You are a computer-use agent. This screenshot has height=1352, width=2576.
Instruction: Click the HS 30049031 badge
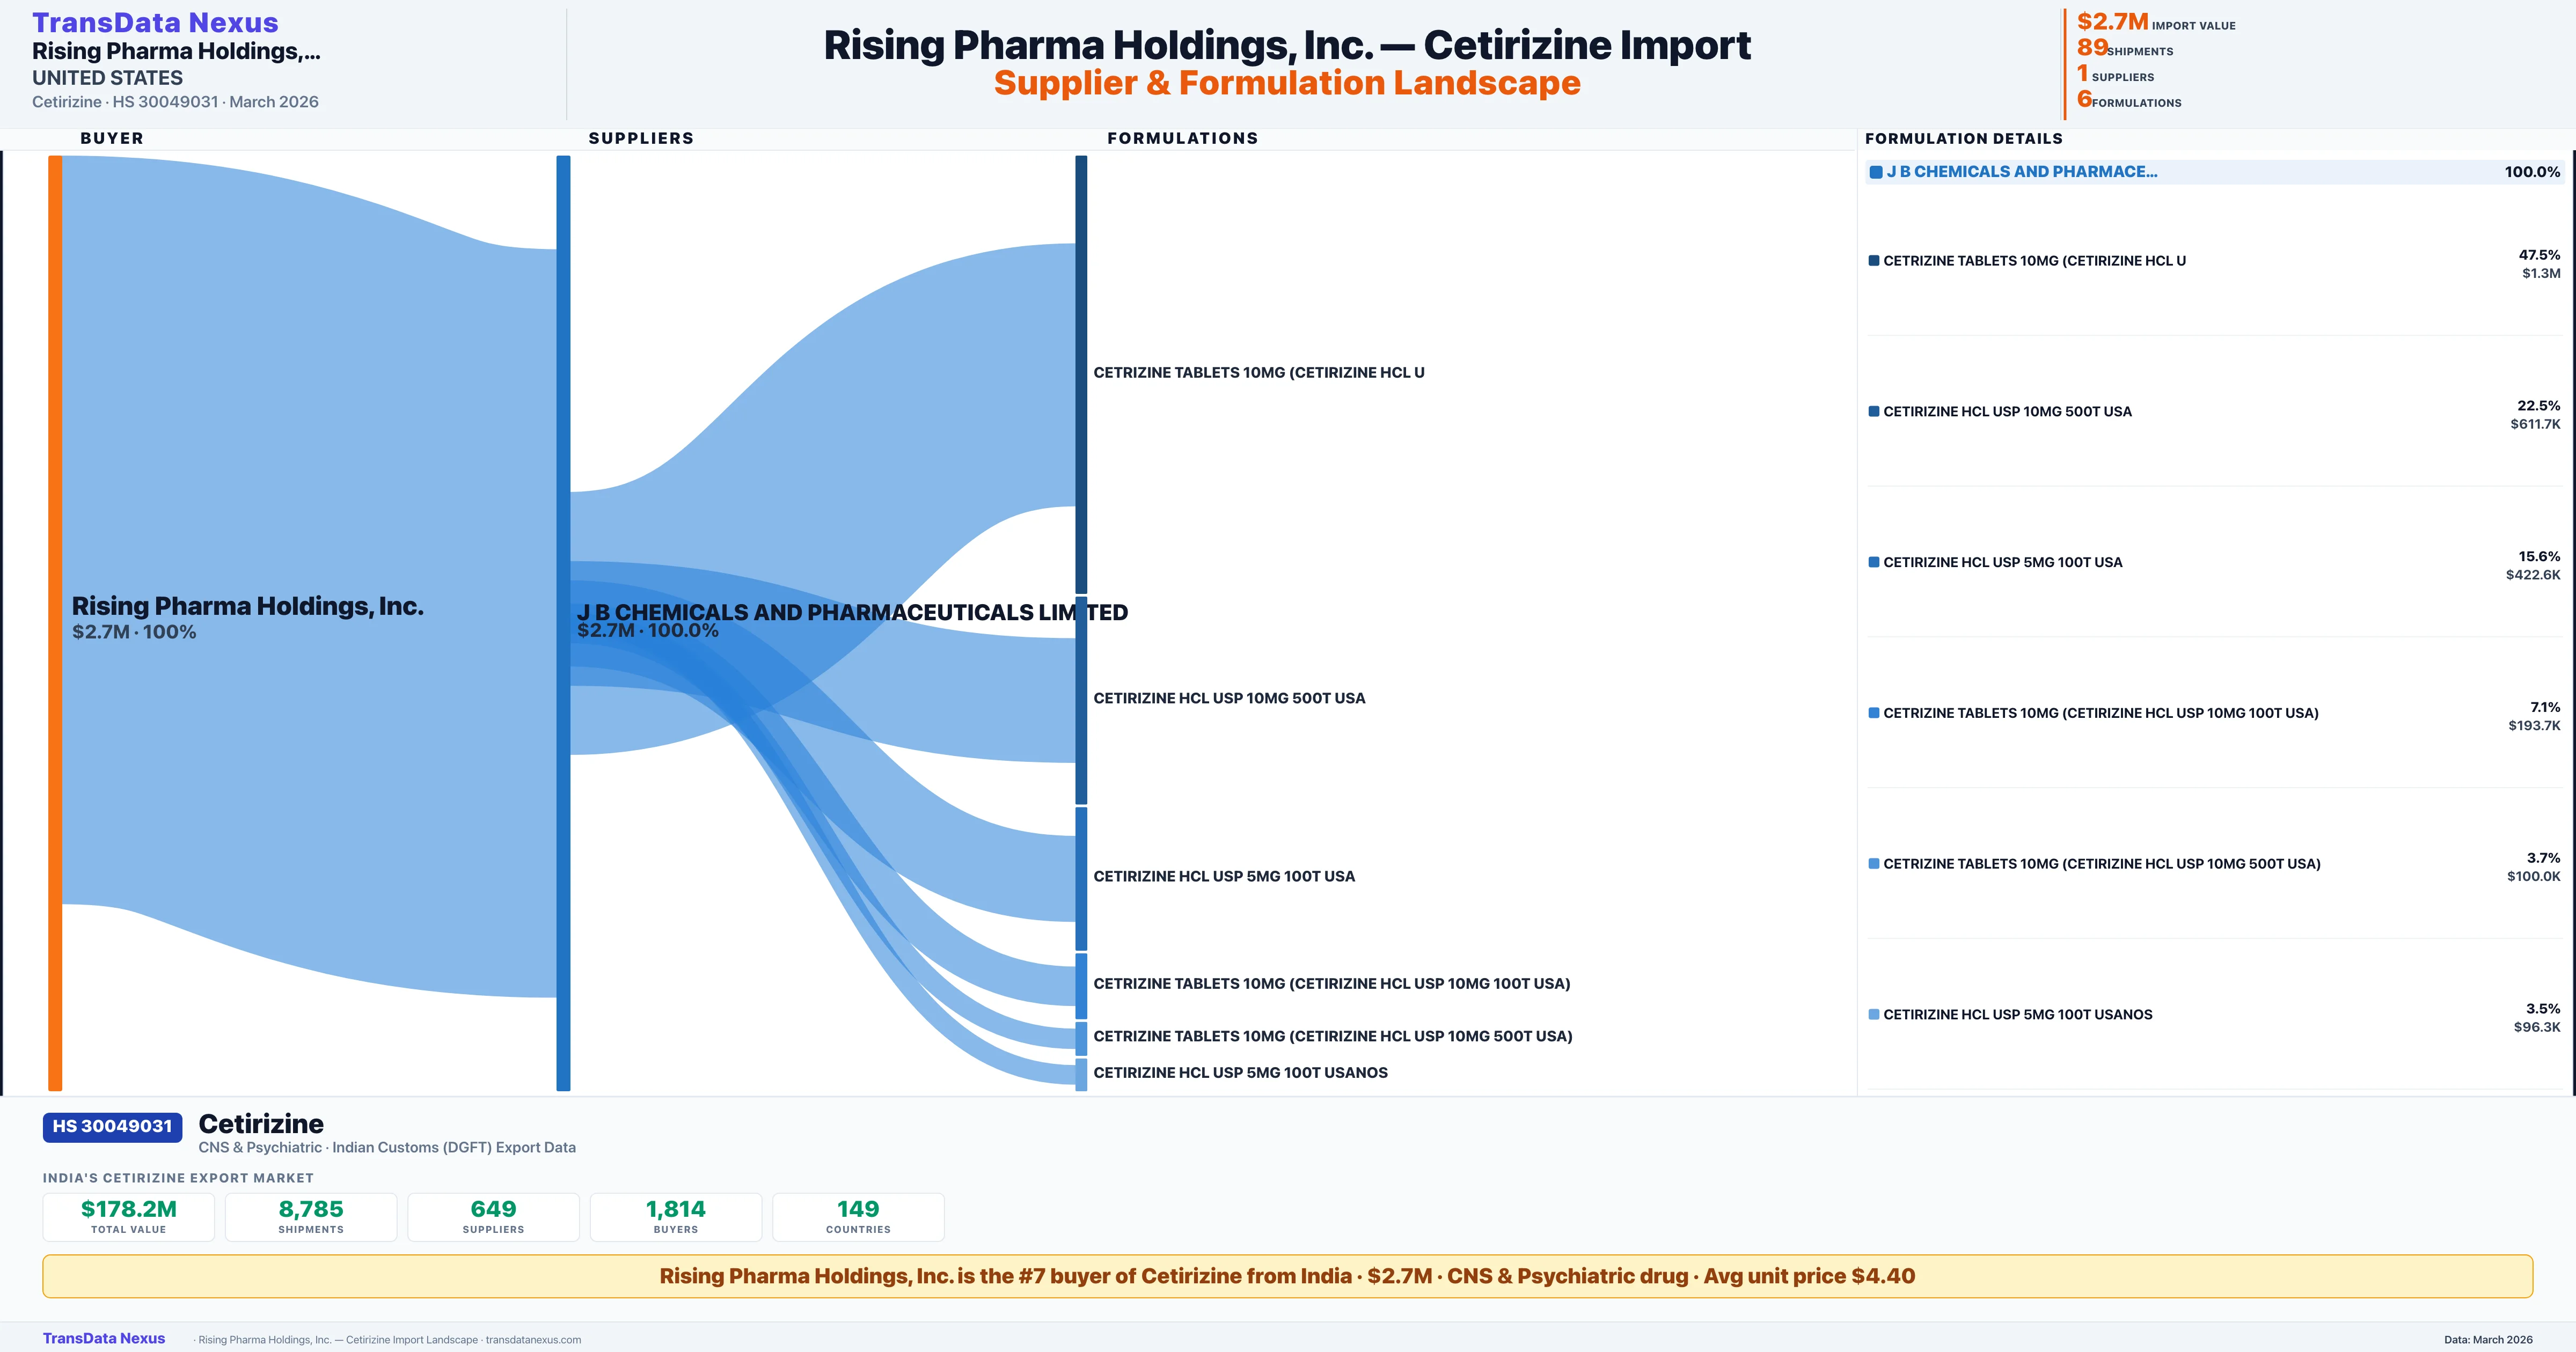112,1126
